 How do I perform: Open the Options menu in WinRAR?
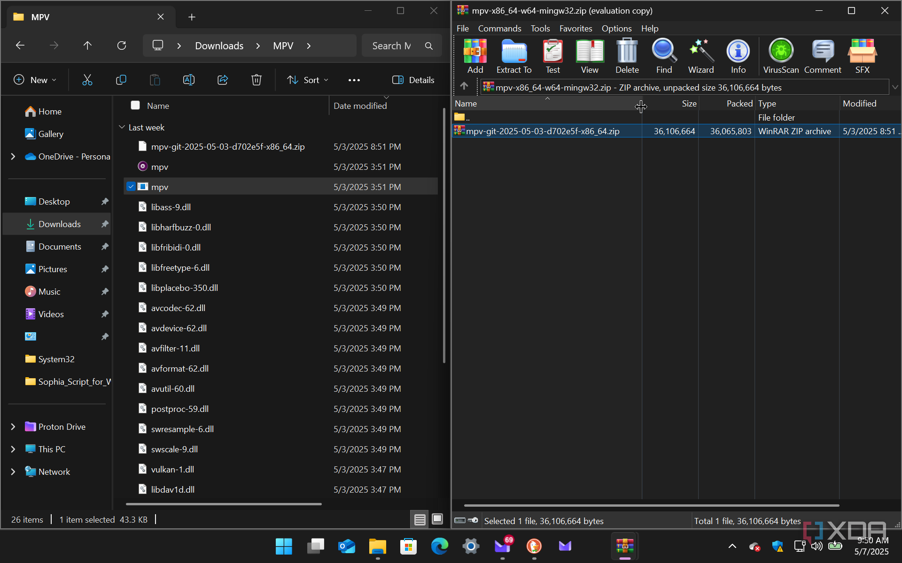(x=616, y=29)
